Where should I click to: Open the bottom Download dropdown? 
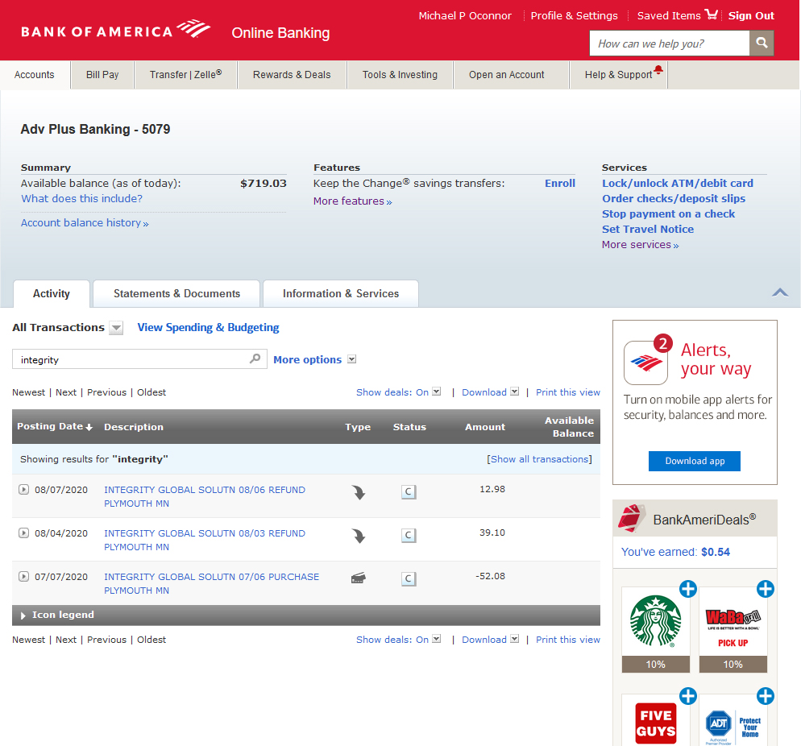pyautogui.click(x=514, y=639)
